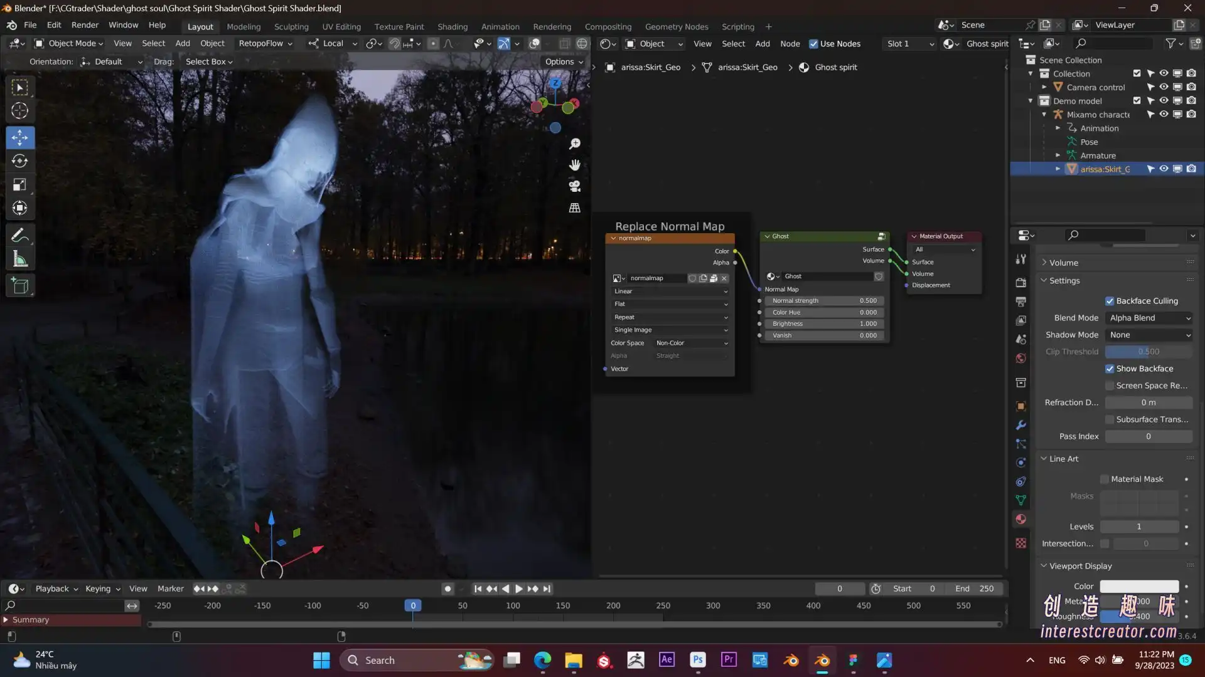
Task: Toggle Demo model collection exclude checkbox
Action: (x=1137, y=100)
